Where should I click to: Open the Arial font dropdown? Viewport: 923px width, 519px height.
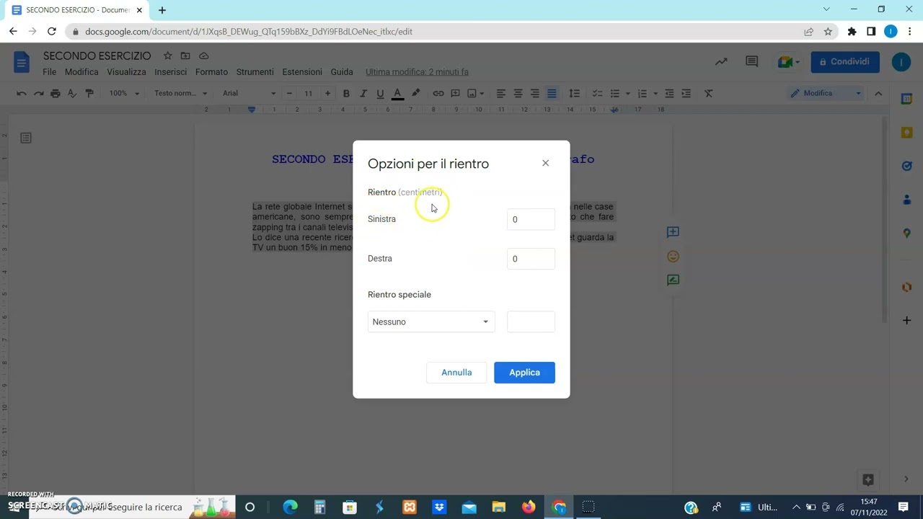[x=249, y=93]
